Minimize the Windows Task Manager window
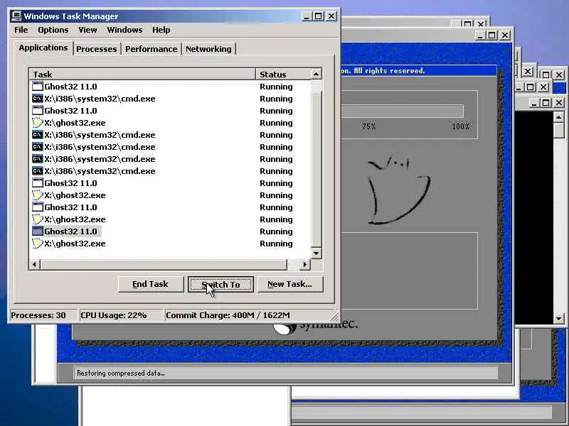Screen dimensions: 569x426 tap(307, 16)
